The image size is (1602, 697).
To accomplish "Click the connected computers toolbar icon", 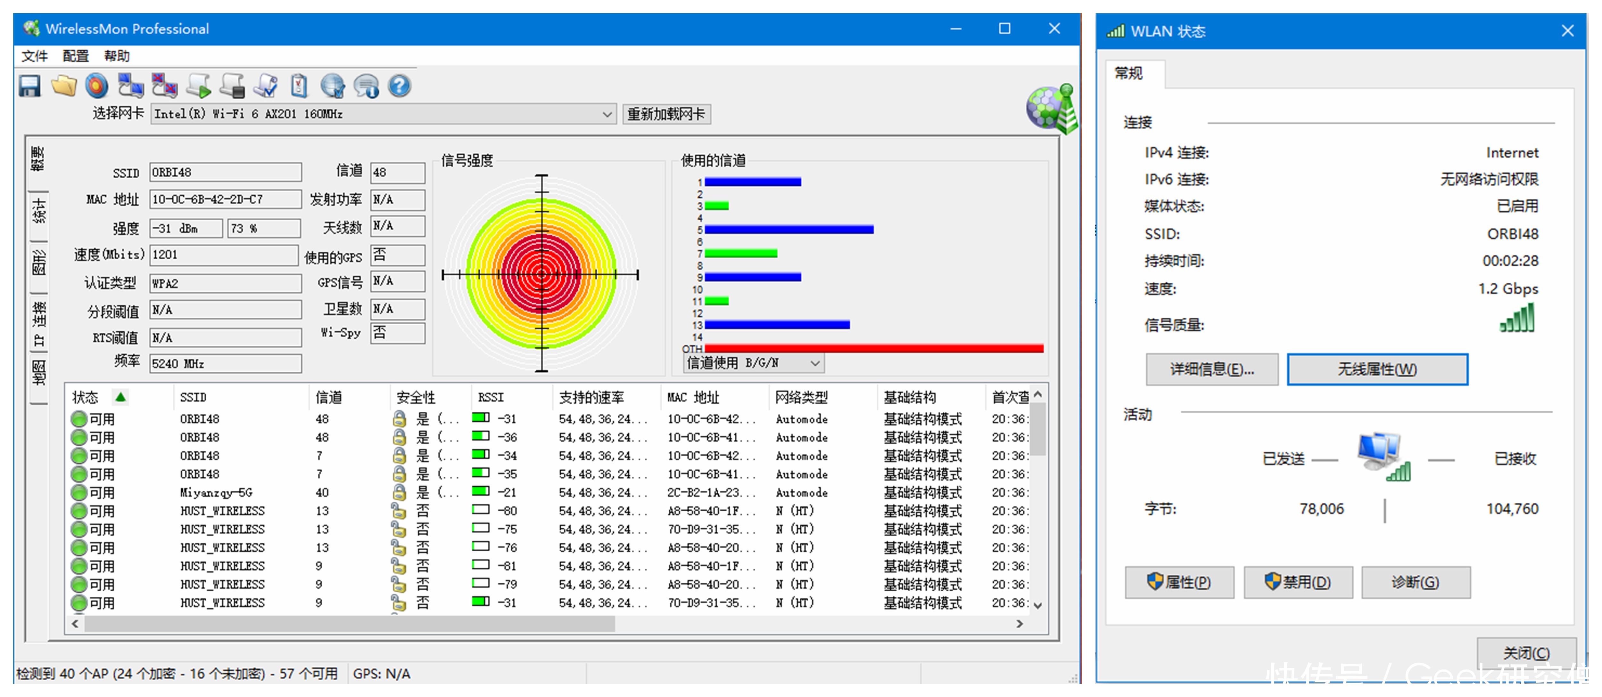I will coord(131,86).
